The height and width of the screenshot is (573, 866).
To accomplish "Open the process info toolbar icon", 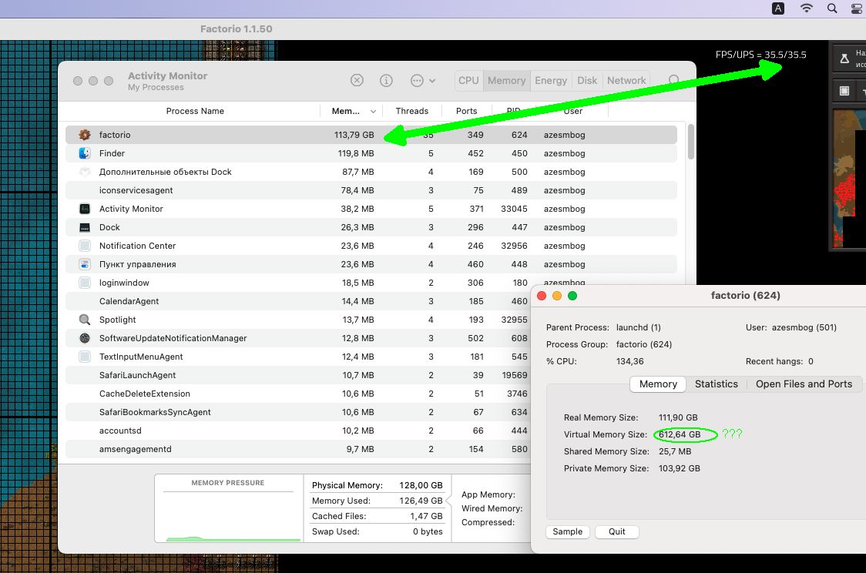I will (386, 81).
